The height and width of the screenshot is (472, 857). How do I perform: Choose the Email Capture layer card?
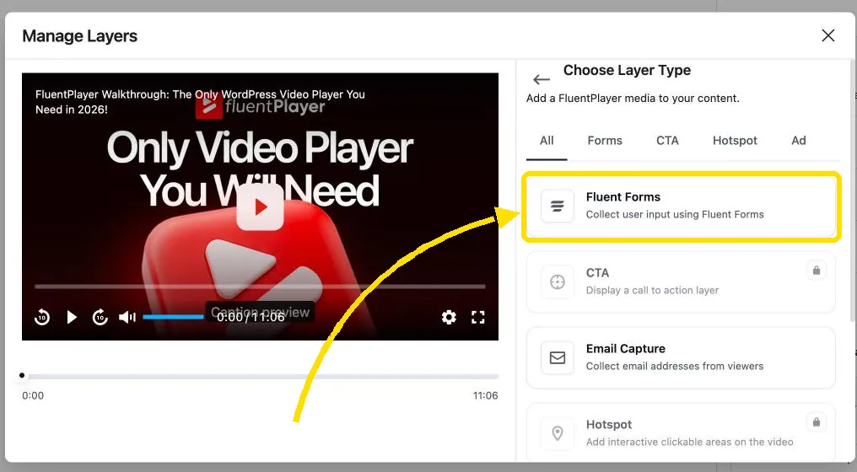pos(681,358)
